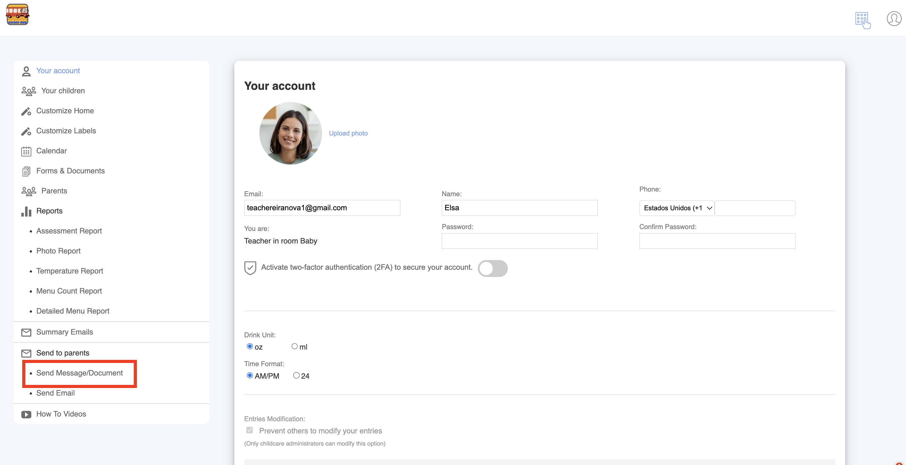Open the keypad check-in icon
Screen dimensions: 906x465
[x=862, y=20]
